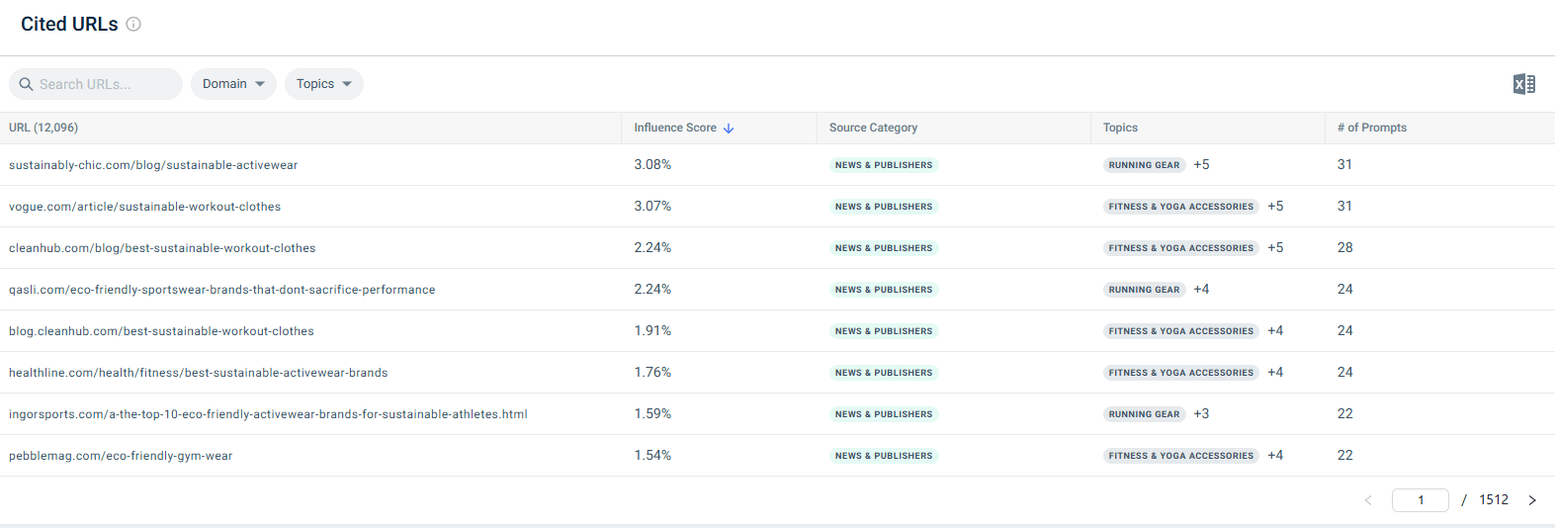This screenshot has width=1555, height=528.
Task: Click the page number input box
Action: 1421,500
